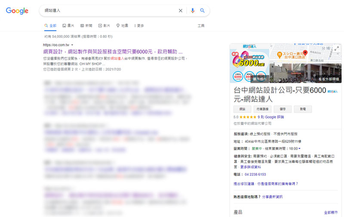
Task: Click the 顯示相片 show photos label
Action: [260, 79]
